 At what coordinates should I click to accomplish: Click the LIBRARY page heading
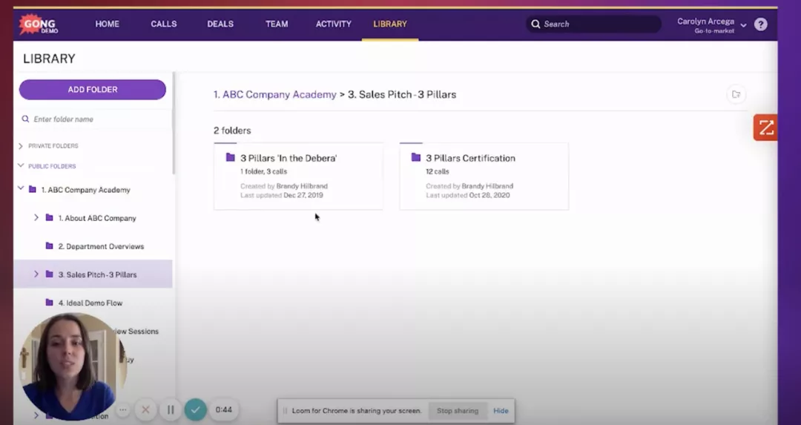click(x=49, y=59)
